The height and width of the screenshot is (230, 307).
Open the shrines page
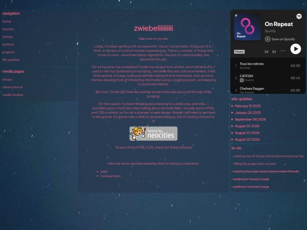(x=7, y=37)
